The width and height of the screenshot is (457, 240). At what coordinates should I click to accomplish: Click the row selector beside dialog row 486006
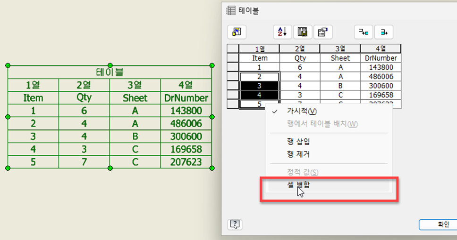233,77
